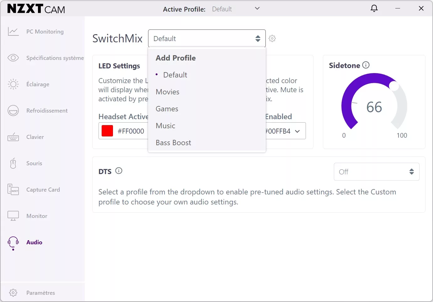This screenshot has height=302, width=433.
Task: Click the Sidetone info icon
Action: (366, 65)
